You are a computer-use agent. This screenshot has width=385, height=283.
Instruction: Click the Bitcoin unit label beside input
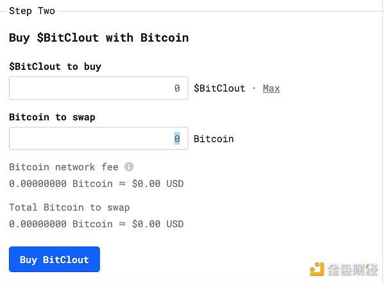tap(214, 139)
